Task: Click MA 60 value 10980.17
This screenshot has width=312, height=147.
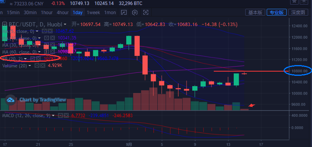Action: click(x=67, y=52)
